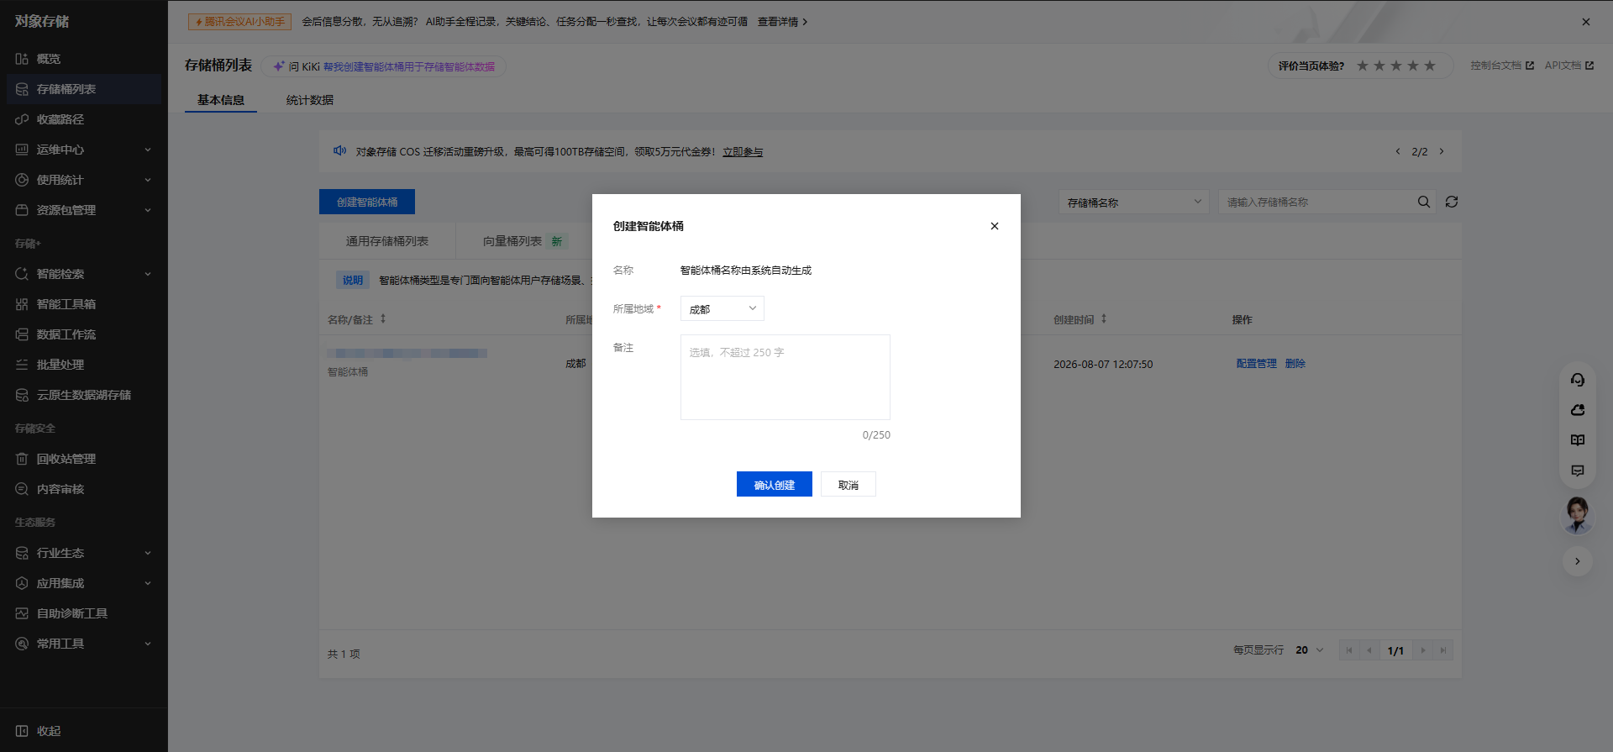Open 配置管理 for the agent bucket row

point(1257,364)
